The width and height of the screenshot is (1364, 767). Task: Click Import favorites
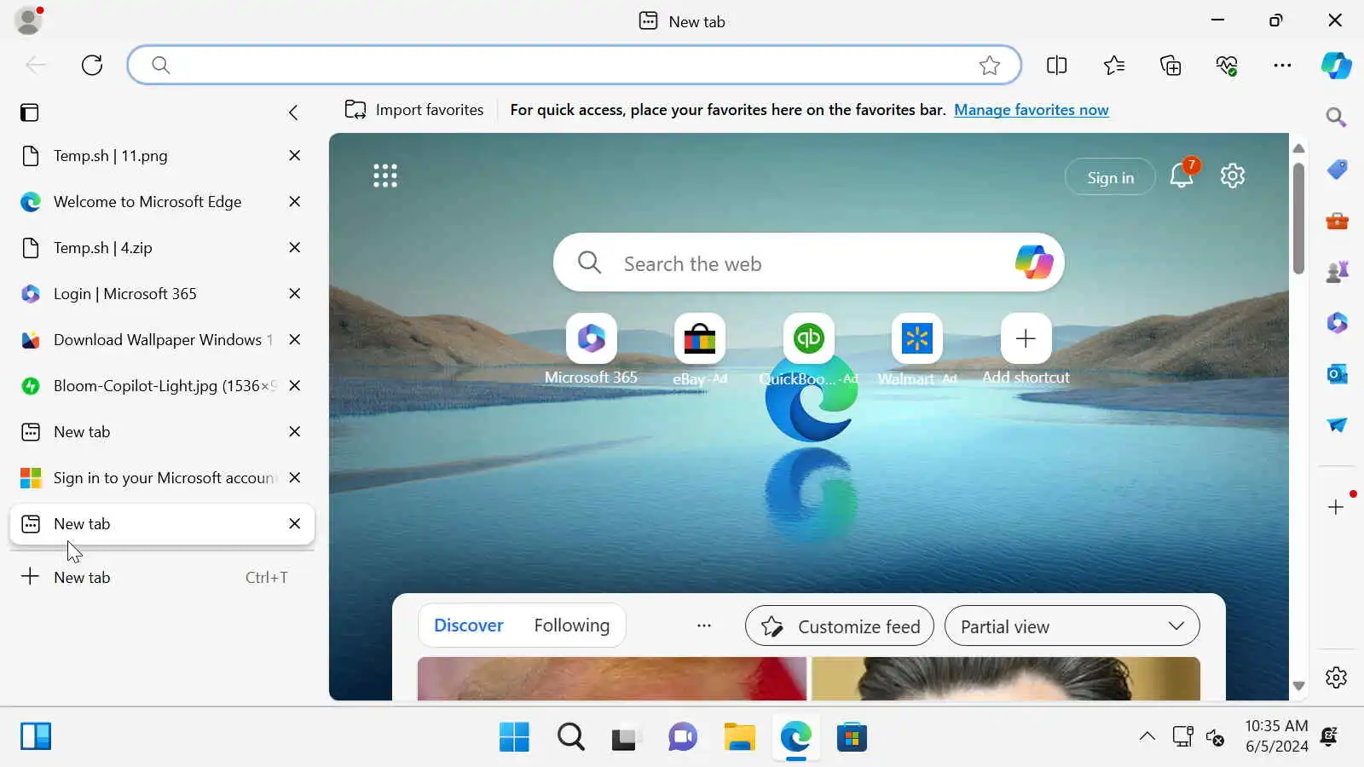(414, 110)
